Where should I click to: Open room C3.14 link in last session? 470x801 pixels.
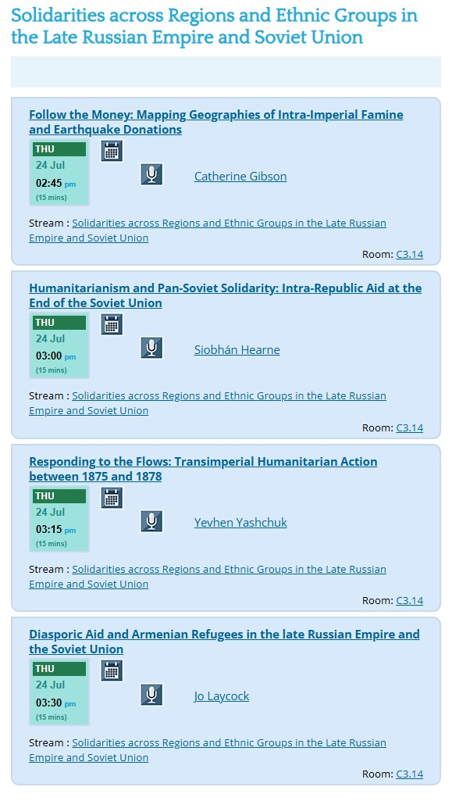click(x=409, y=774)
